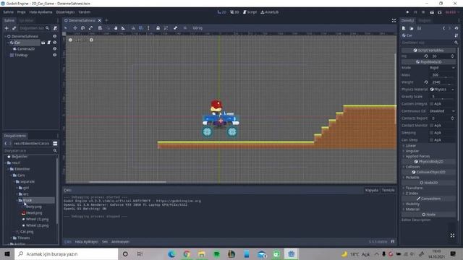
Task: Expand the Linear section in Inspector
Action: [410, 146]
